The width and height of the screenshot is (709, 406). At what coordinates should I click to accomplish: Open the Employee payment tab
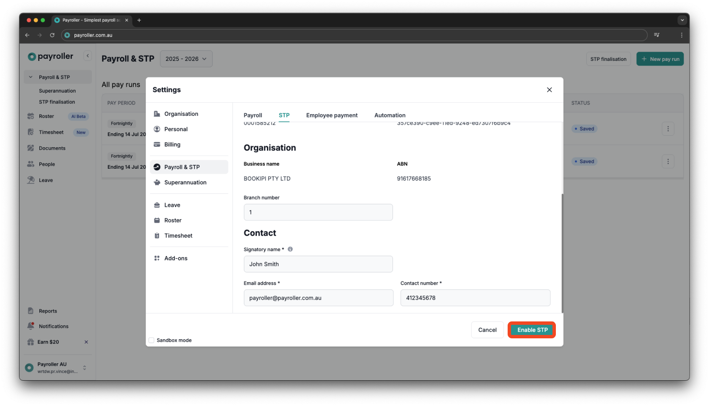(332, 115)
